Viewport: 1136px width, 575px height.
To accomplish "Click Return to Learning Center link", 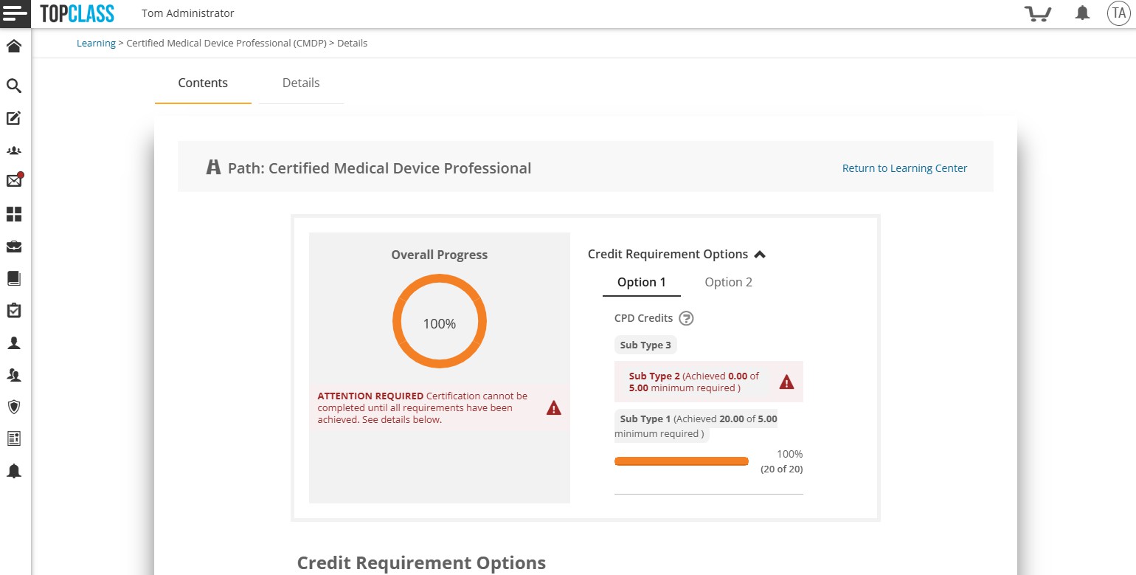I will pos(904,168).
